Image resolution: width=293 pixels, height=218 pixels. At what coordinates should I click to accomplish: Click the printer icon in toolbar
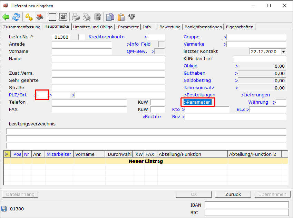[76, 17]
